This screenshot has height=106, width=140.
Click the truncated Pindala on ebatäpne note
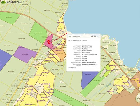[x=90, y=64]
